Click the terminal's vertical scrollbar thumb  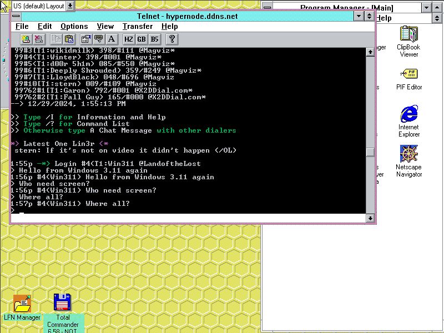(370, 152)
